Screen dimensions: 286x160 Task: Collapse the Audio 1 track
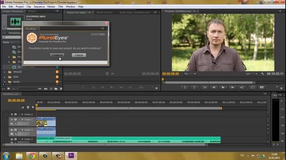tap(22, 130)
